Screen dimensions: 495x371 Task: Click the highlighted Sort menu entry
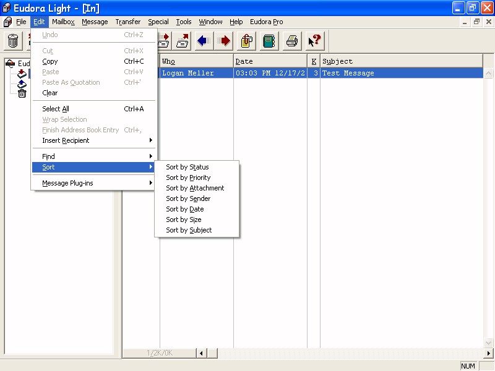tap(94, 167)
